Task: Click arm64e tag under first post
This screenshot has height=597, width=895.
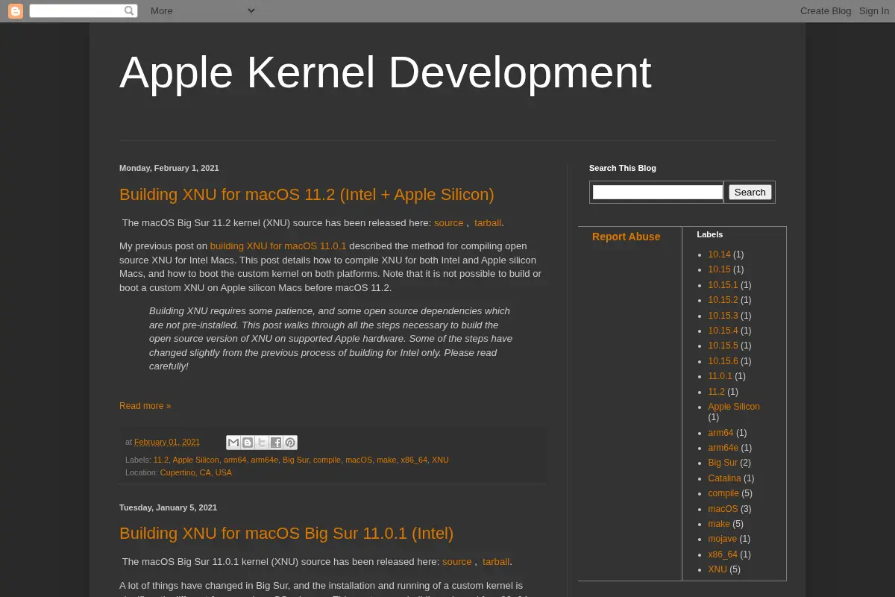Action: point(264,460)
